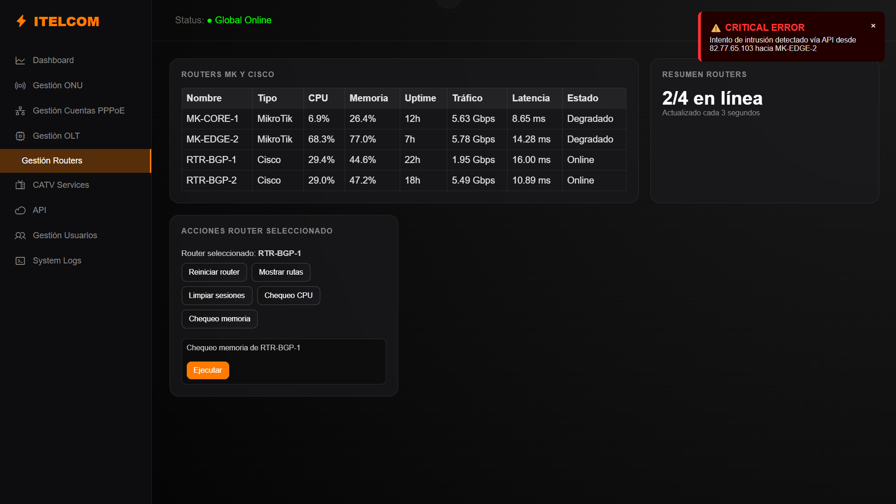
Task: Click the Critical Error alert message text
Action: [x=783, y=44]
